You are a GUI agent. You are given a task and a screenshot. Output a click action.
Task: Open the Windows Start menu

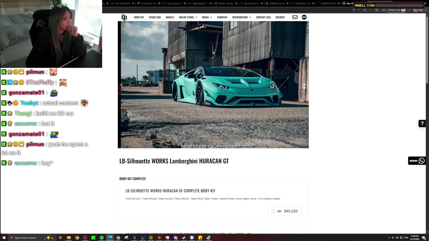(4, 238)
